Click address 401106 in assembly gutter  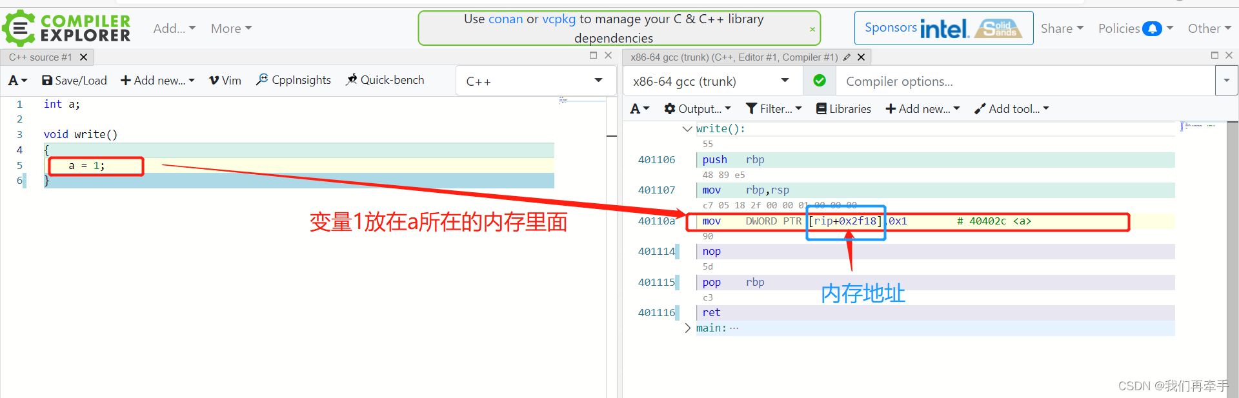656,160
